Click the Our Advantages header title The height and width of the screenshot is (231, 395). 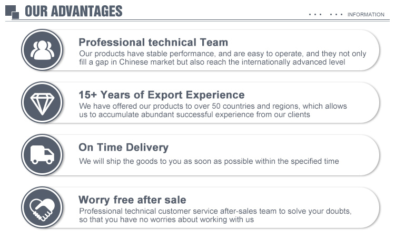click(74, 11)
